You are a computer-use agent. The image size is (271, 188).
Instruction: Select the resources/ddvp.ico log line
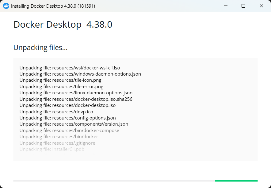point(56,112)
